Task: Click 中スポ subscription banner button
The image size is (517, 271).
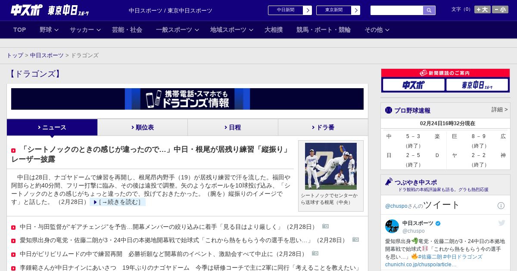Action: (x=414, y=85)
